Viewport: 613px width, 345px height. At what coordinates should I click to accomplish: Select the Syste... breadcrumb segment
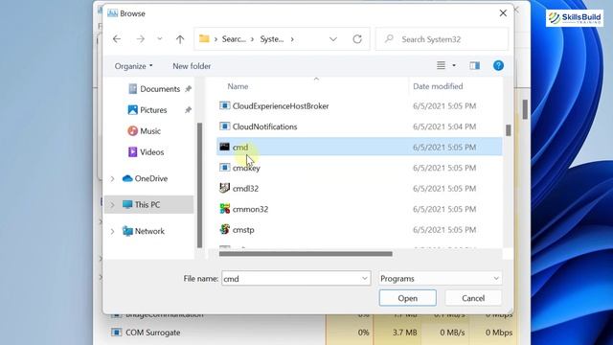pos(272,39)
